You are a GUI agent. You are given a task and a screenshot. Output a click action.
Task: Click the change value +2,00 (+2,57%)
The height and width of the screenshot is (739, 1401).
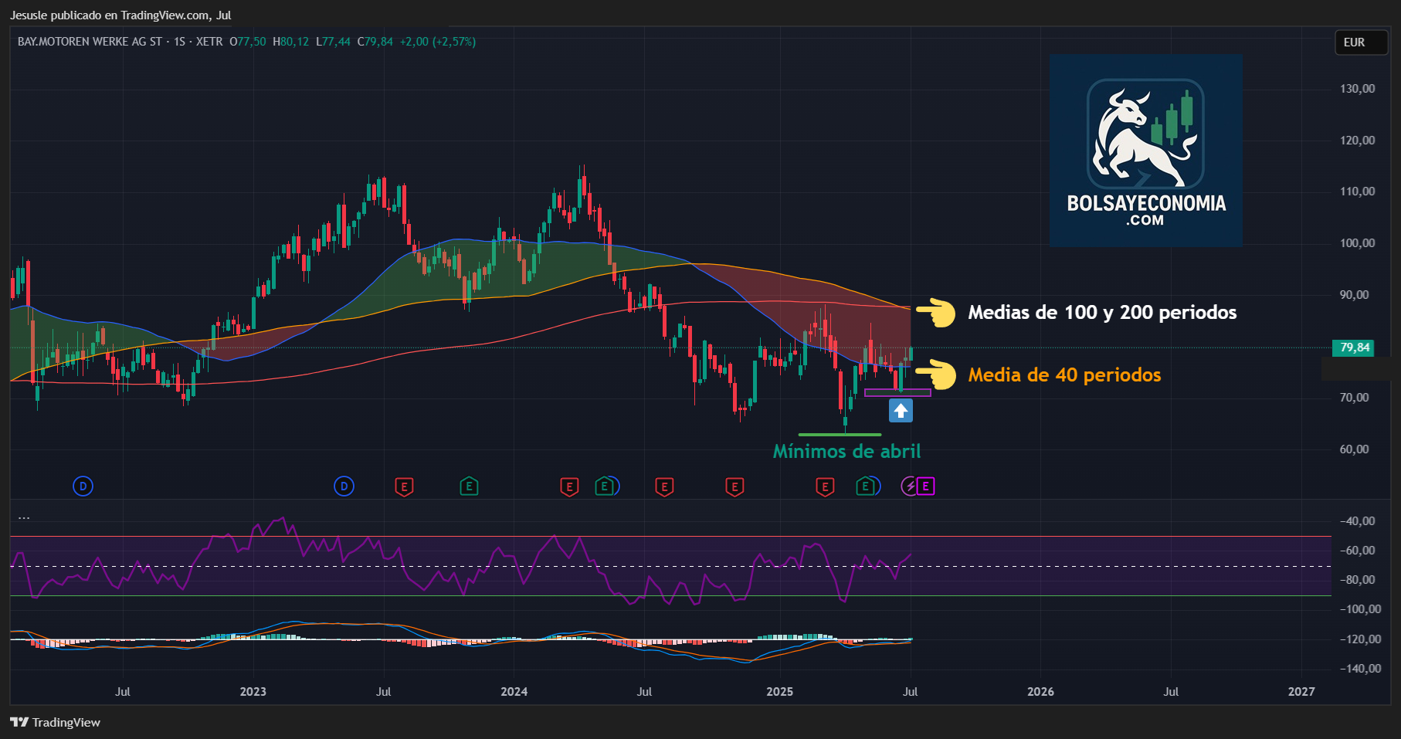437,42
